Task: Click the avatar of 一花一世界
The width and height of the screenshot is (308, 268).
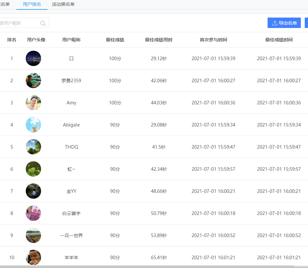Action: coord(33,235)
